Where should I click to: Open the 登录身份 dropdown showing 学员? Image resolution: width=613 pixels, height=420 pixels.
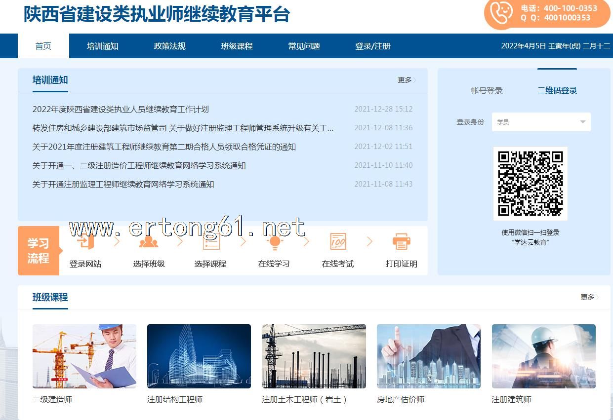click(541, 122)
